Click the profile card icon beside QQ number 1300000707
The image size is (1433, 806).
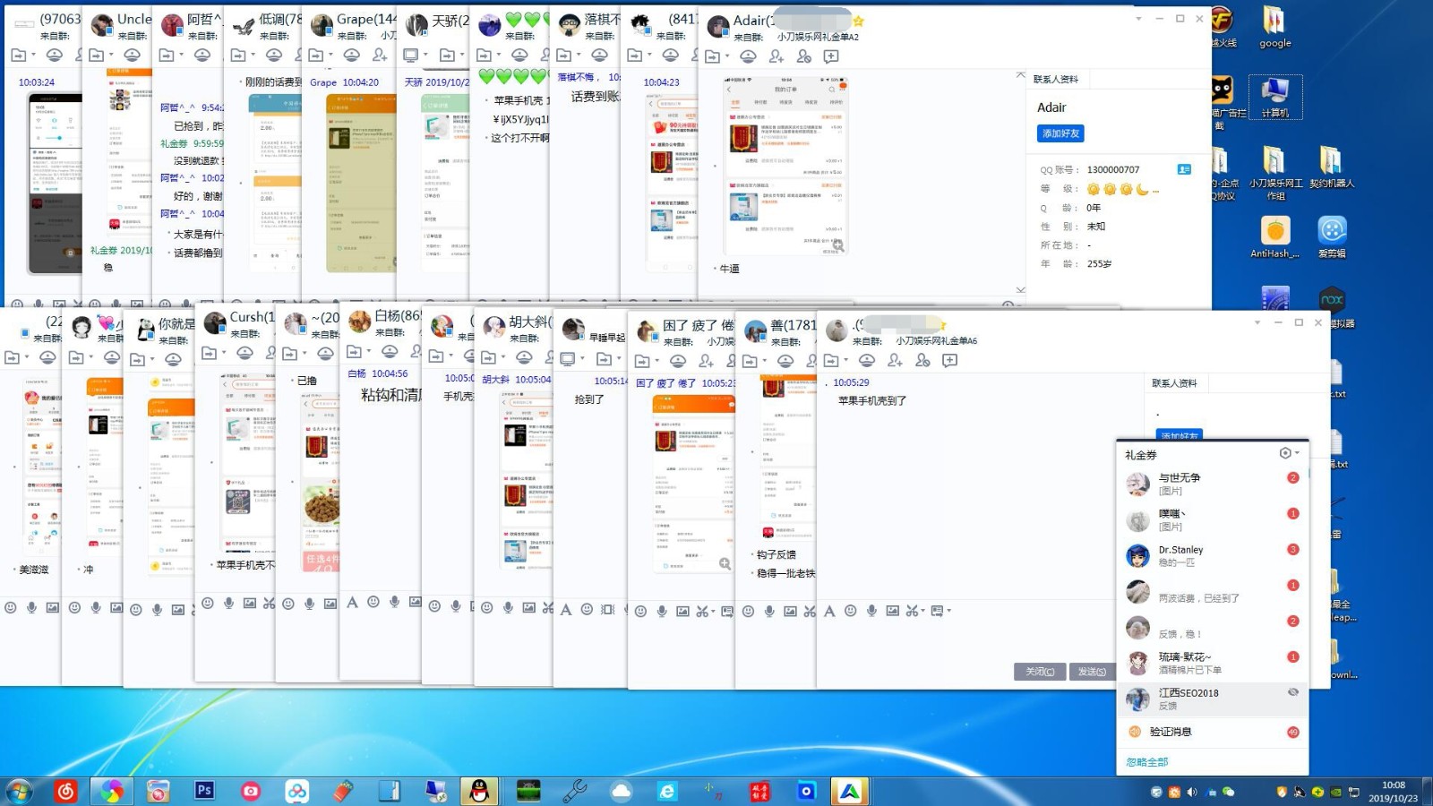pos(1184,169)
